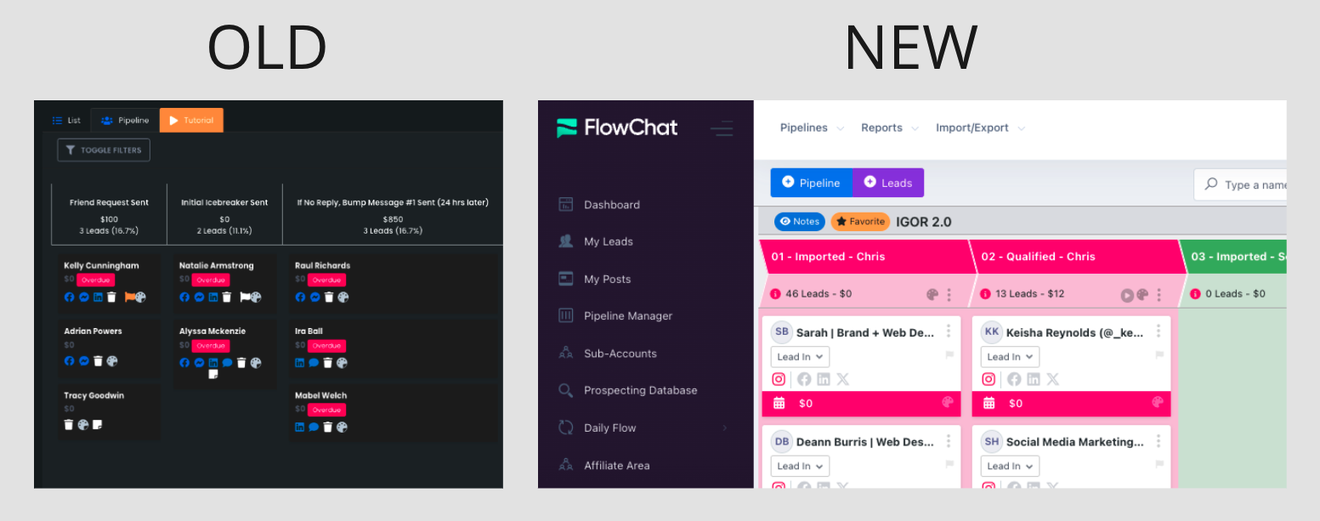
Task: Collapse sidebar with the hamburger icon
Action: [722, 129]
